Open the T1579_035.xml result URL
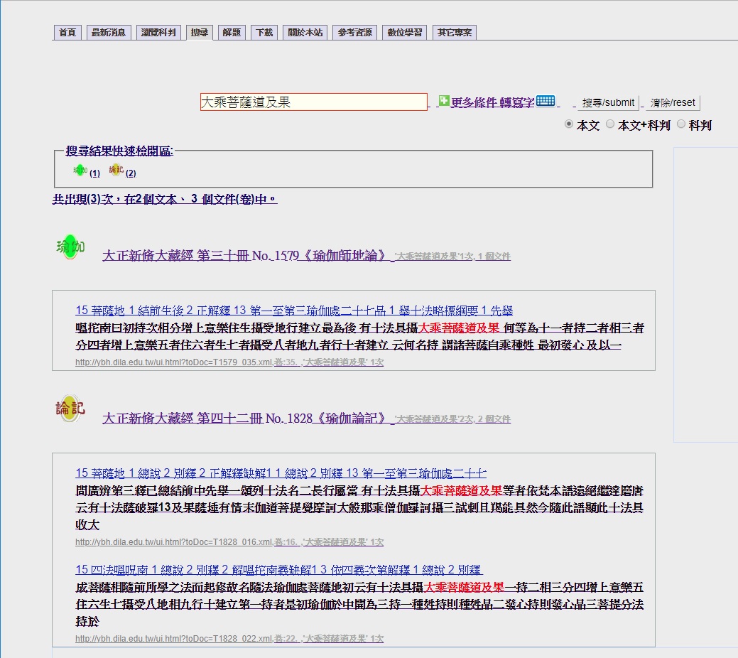This screenshot has width=738, height=658. click(x=174, y=362)
